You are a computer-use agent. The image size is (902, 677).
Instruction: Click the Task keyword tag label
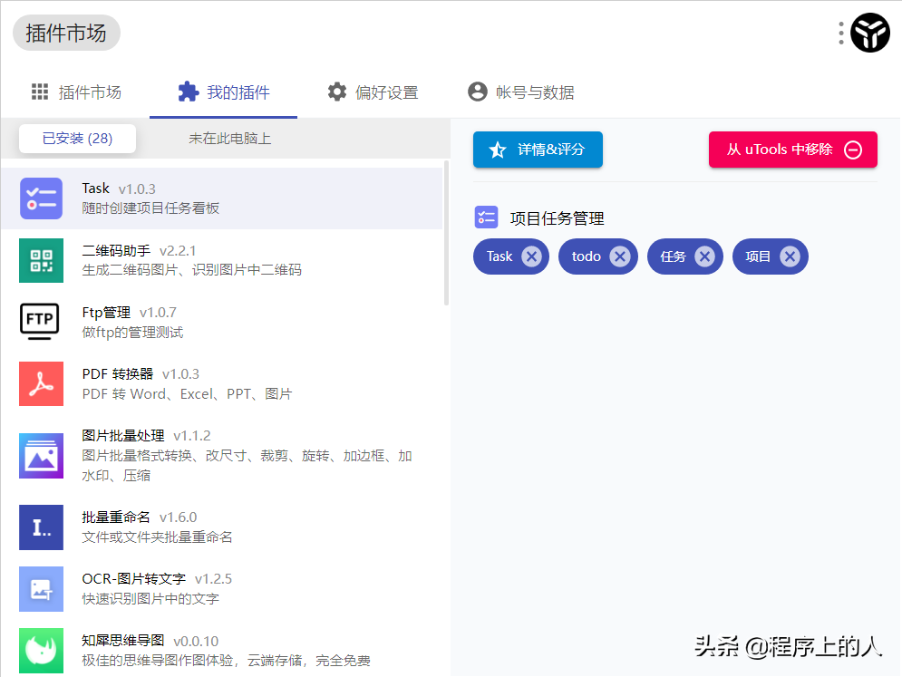pos(499,256)
